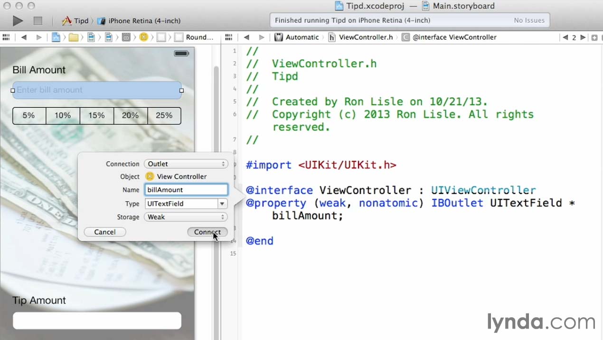This screenshot has width=603, height=340.
Task: Run the Tipd app with the play button
Action: 18,21
